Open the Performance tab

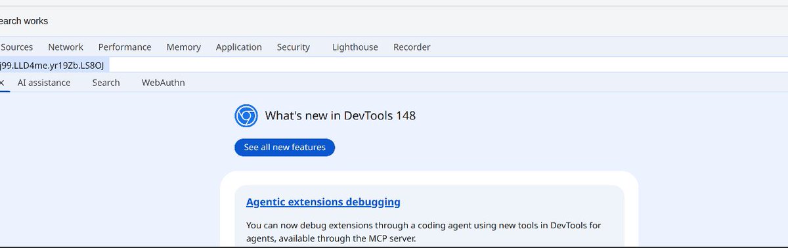pos(125,47)
